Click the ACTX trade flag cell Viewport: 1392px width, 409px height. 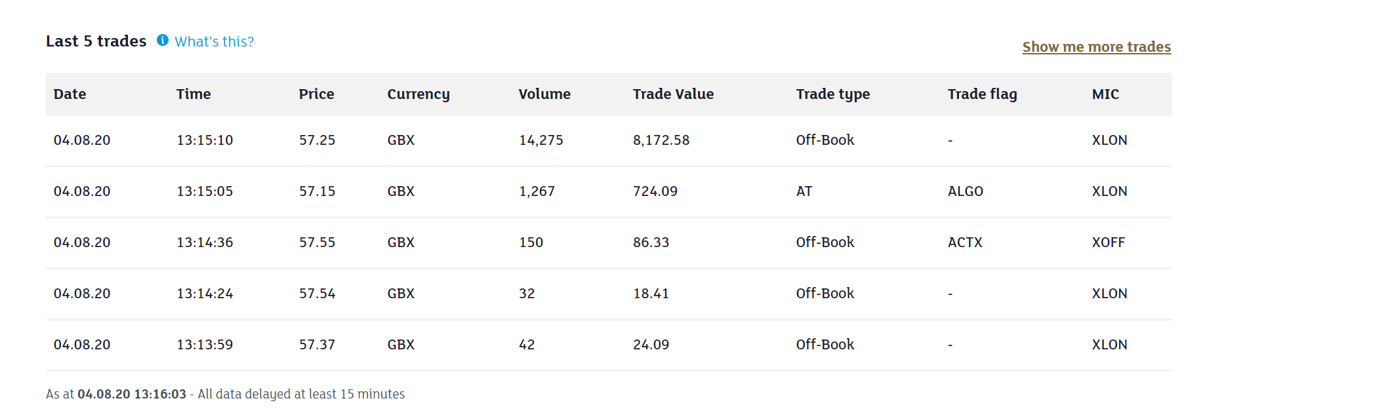(x=965, y=243)
